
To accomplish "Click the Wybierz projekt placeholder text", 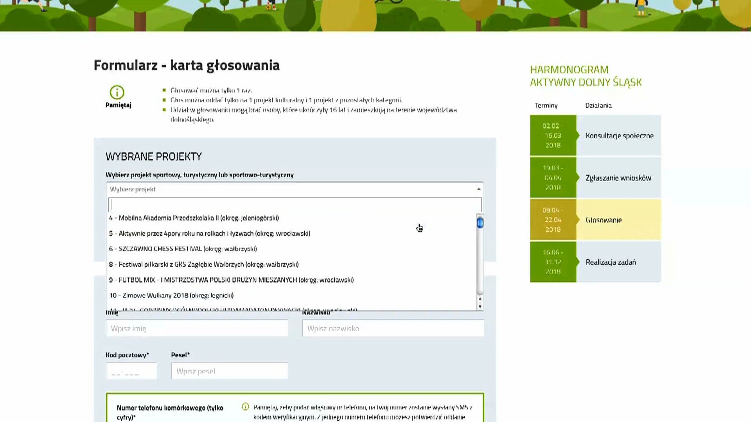I will coord(133,190).
